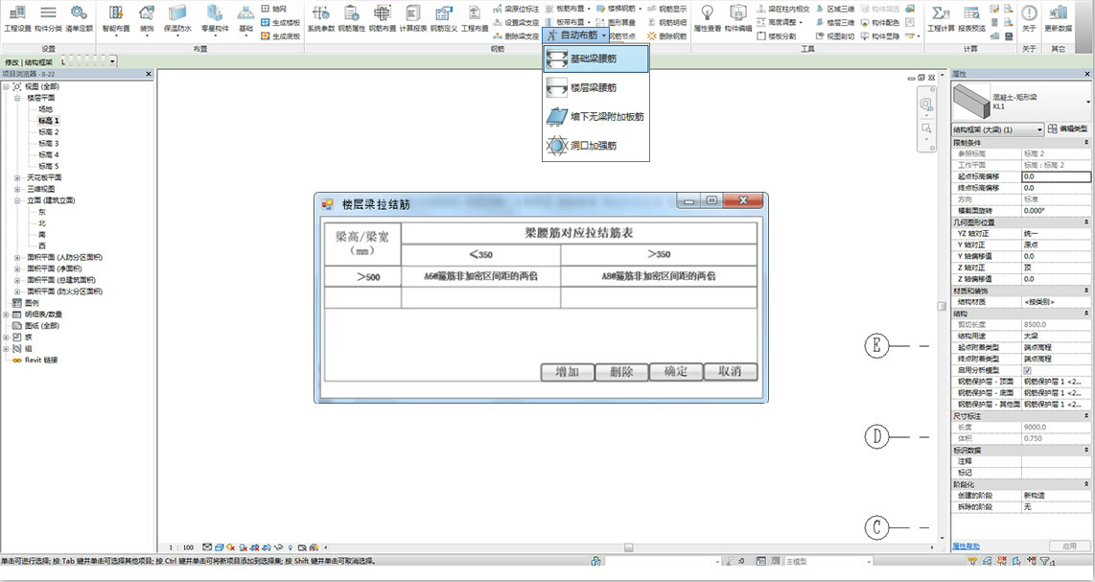Open 属性查看 lightbulb tool

(x=707, y=16)
